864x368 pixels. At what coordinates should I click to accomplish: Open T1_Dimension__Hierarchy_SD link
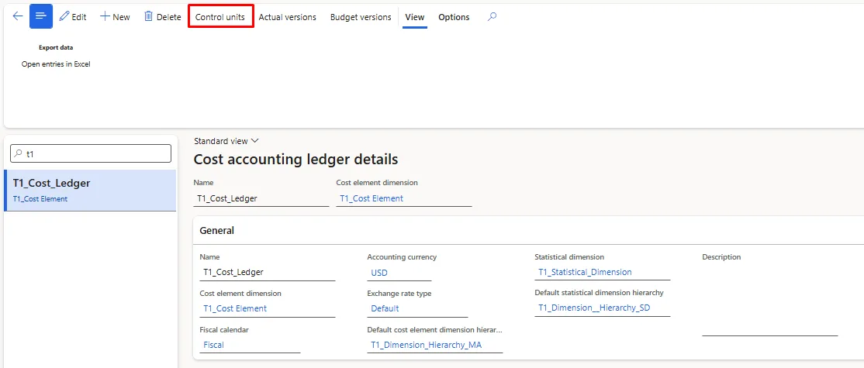click(595, 308)
